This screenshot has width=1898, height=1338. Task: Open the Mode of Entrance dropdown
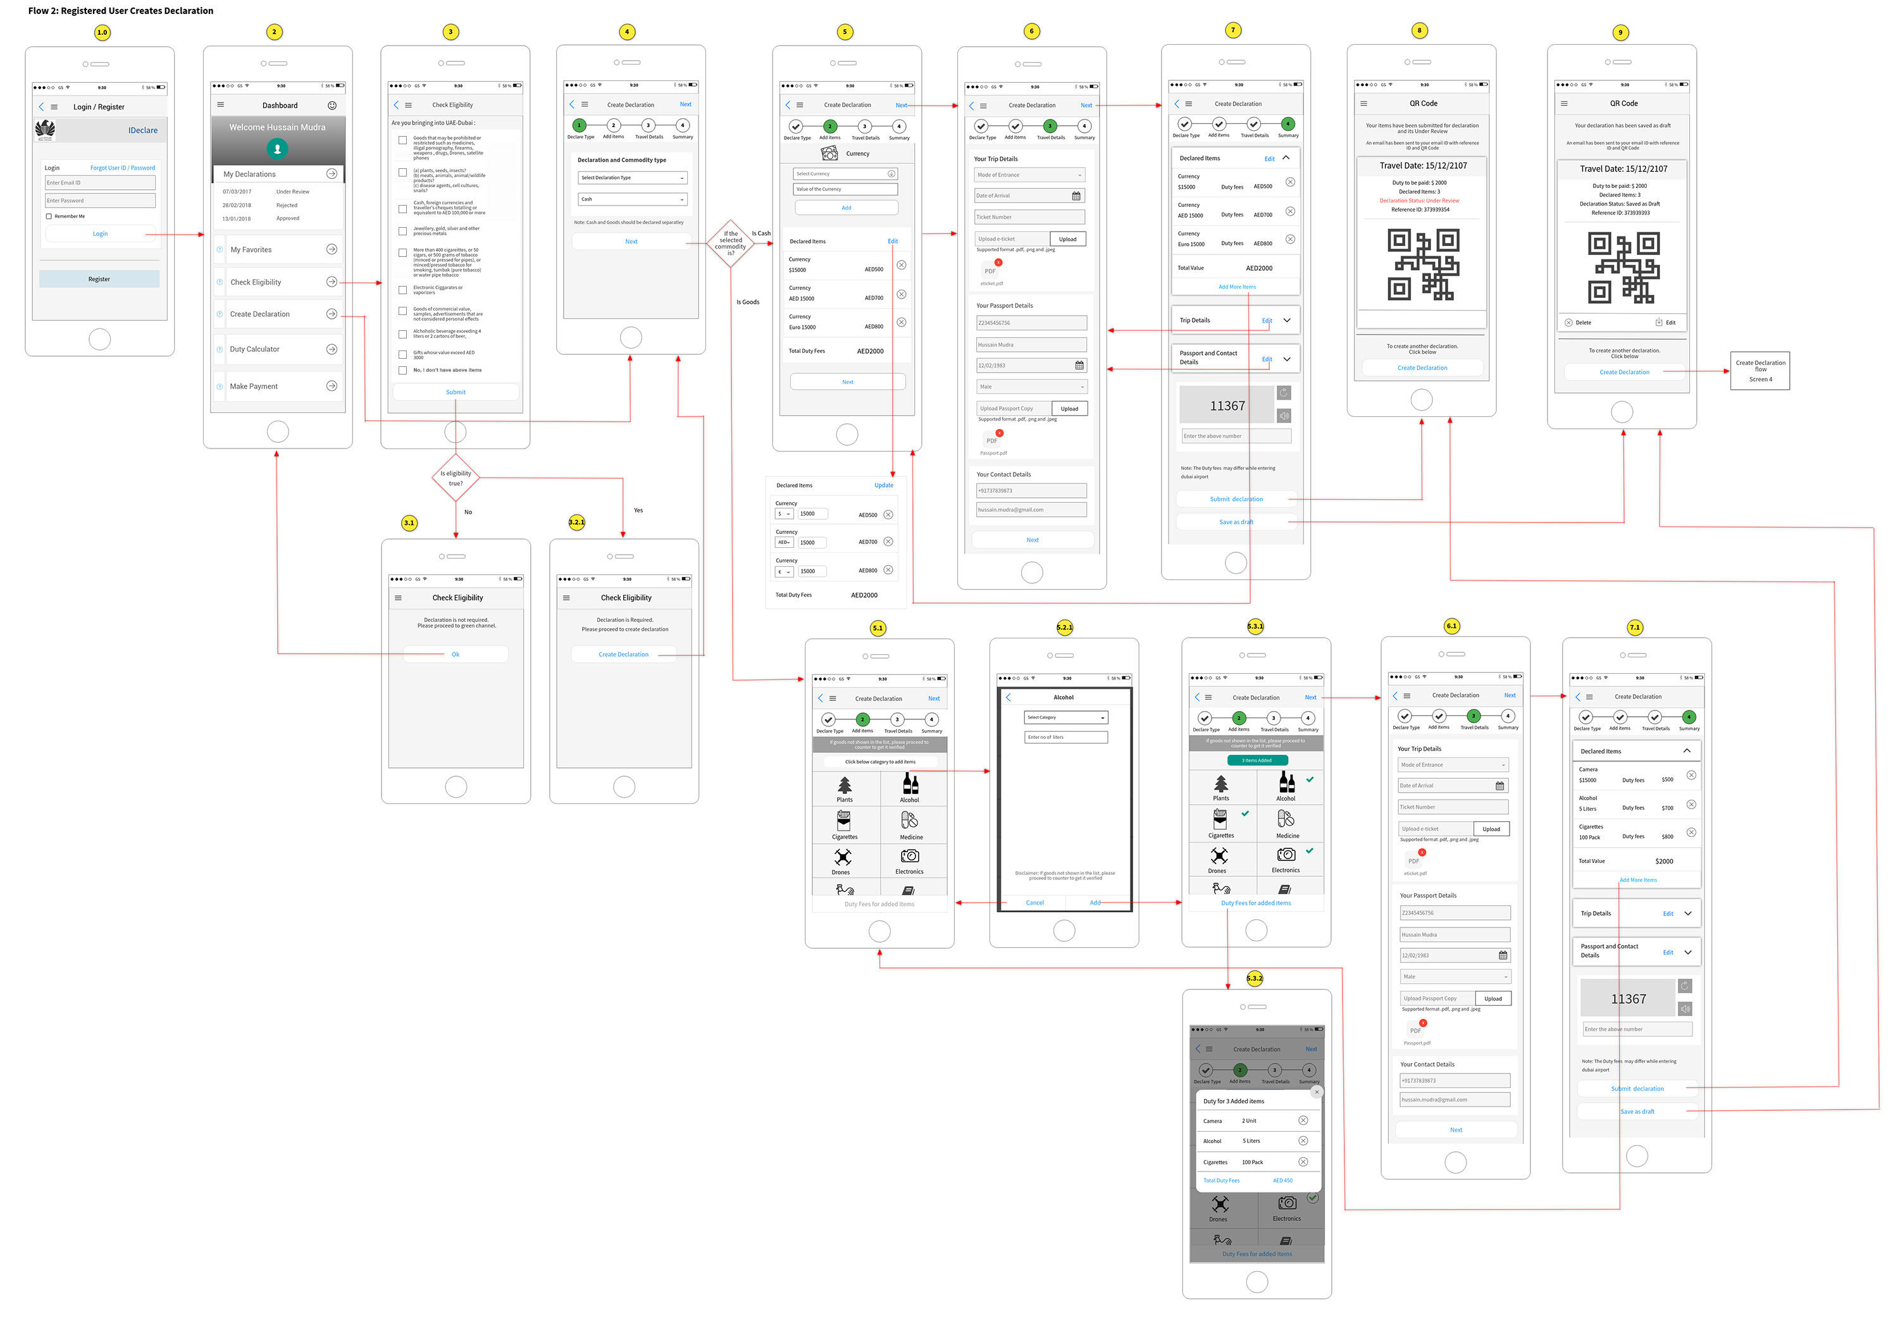tap(1029, 175)
